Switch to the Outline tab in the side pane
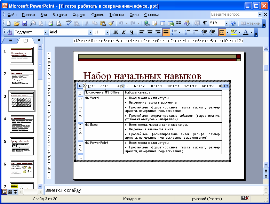Screen dimensions: 270x204 [10, 41]
